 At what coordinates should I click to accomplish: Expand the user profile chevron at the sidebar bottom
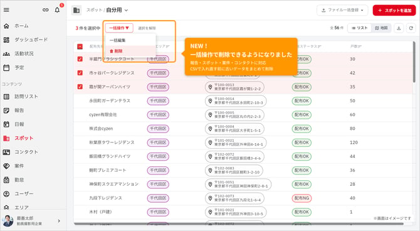[59, 221]
